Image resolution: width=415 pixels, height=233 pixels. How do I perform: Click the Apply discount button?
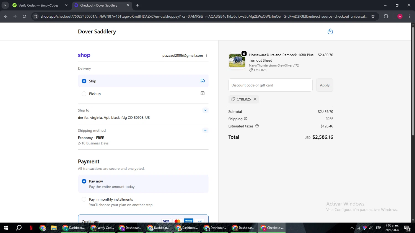[325, 85]
